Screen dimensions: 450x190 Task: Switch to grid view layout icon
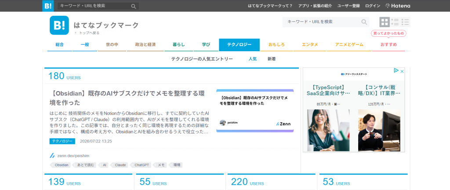click(385, 22)
